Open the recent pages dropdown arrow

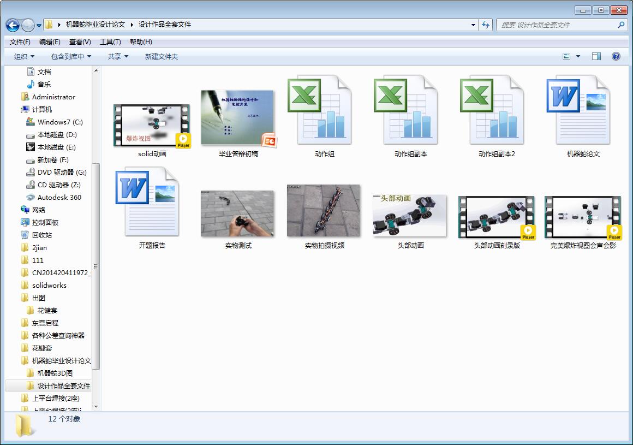39,26
